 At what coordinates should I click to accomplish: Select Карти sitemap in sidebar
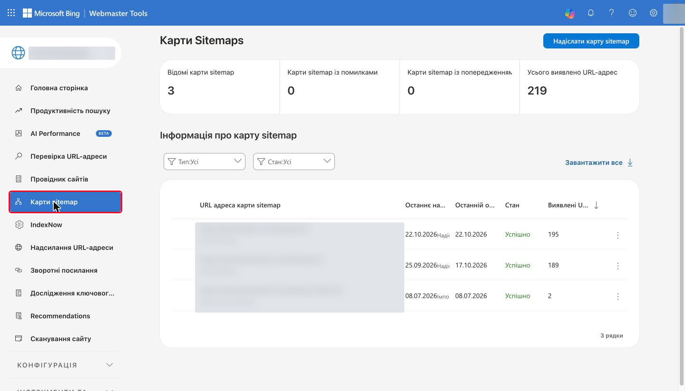point(65,202)
